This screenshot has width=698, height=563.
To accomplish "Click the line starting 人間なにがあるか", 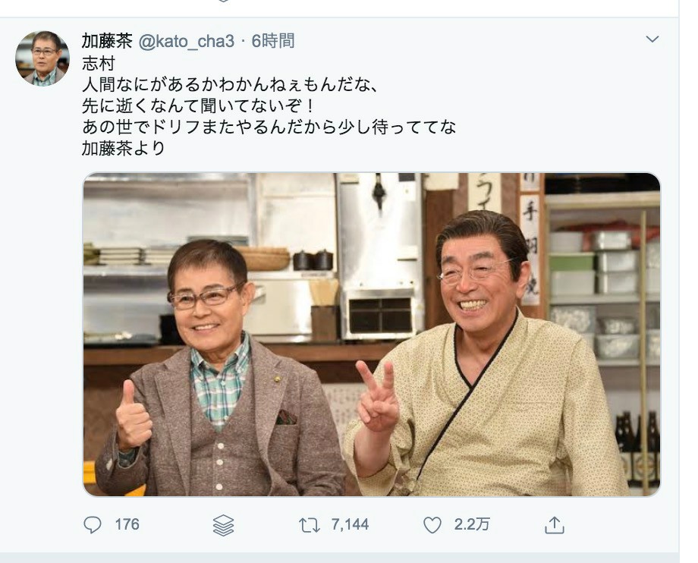I will 230,84.
